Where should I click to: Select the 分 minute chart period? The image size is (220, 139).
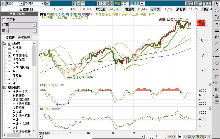(78, 4)
